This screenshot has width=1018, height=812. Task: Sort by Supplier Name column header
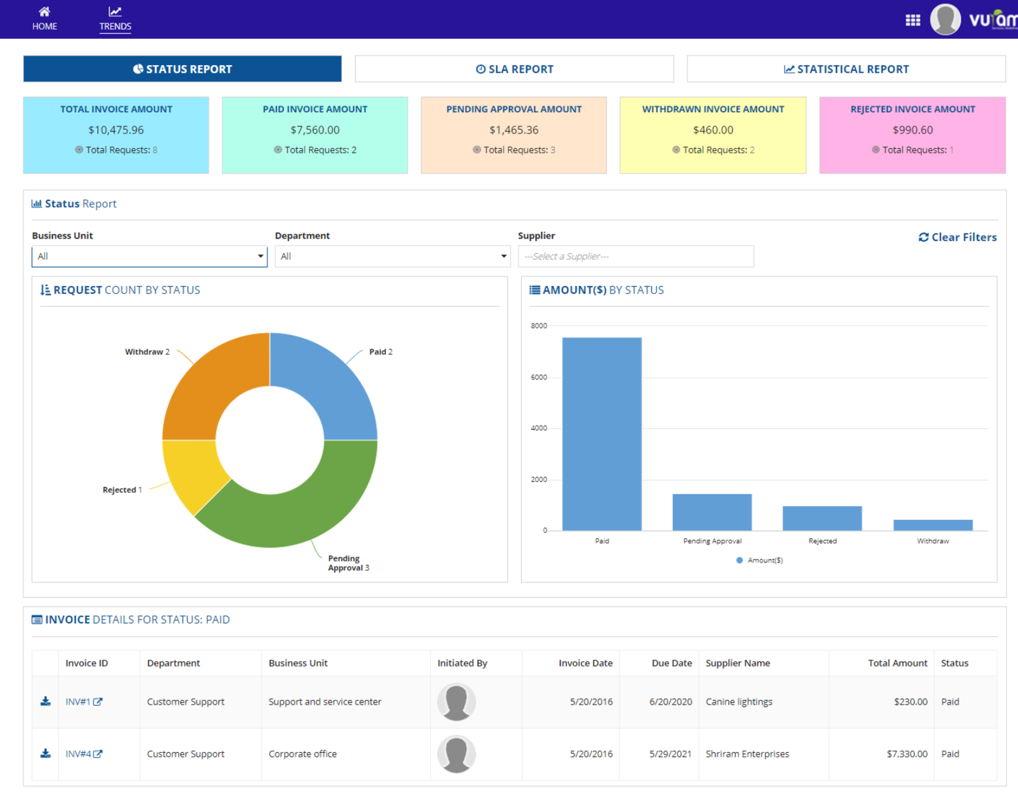tap(738, 663)
